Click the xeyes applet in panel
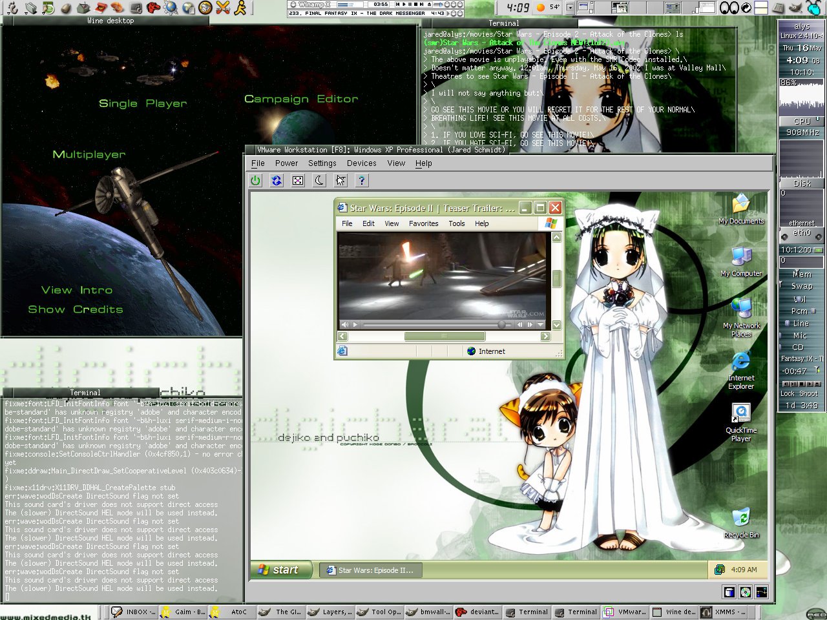The height and width of the screenshot is (620, 827). click(x=729, y=8)
